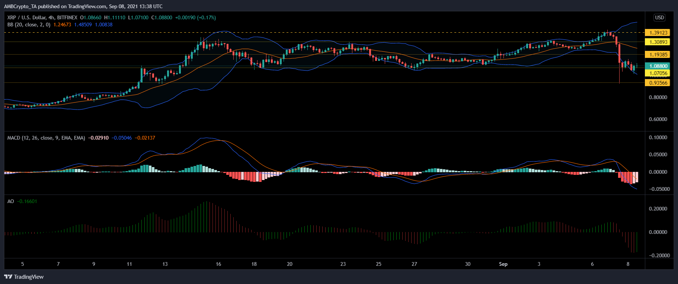678x284 pixels.
Task: Click the MACD (12, 26, close, 9, EMA, EMA) legend
Action: [x=46, y=138]
